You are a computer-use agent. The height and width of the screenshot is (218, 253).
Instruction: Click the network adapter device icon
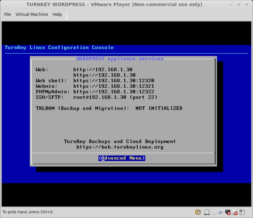pyautogui.click(x=220, y=212)
